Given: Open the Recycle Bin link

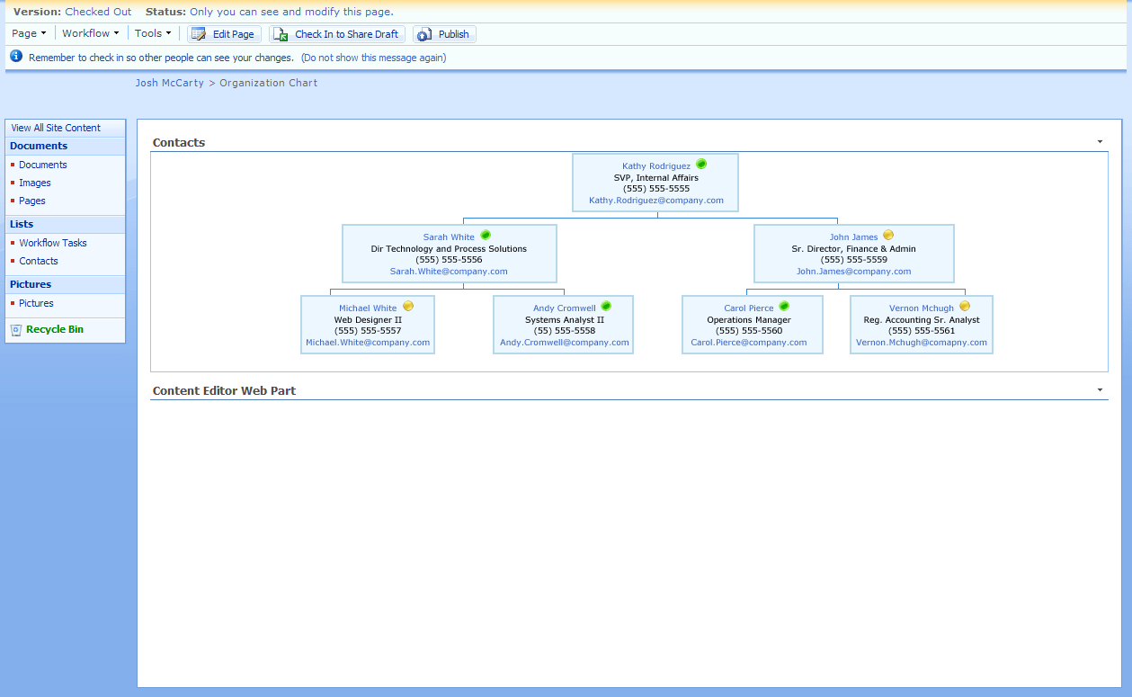Looking at the screenshot, I should coord(55,329).
